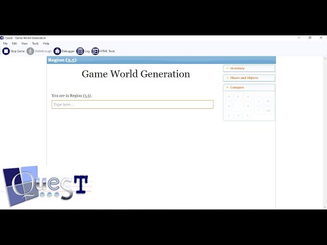
Task: Click the 'Game World Generation' title text
Action: click(136, 74)
